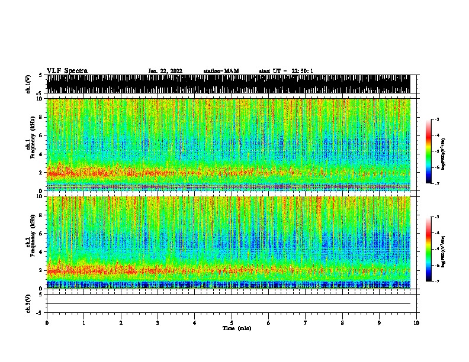Click the "station=MAM" header text

[x=221, y=71]
